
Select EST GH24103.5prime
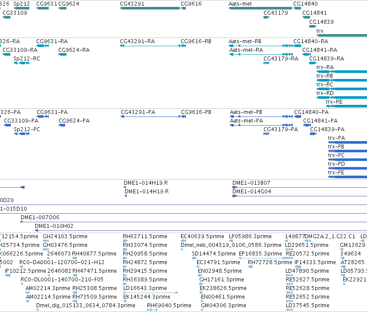pos(65,236)
